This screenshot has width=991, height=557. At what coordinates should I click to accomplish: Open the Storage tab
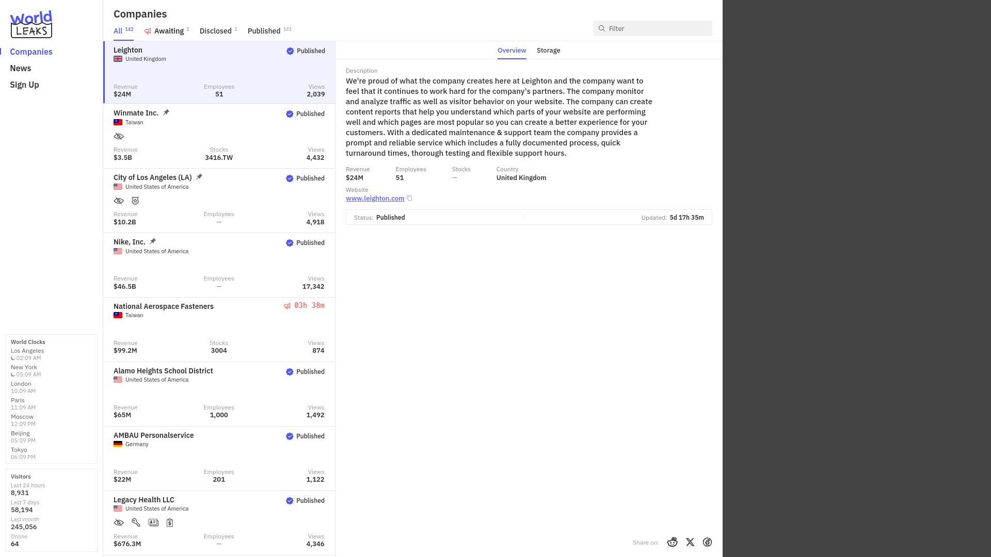[x=548, y=50]
